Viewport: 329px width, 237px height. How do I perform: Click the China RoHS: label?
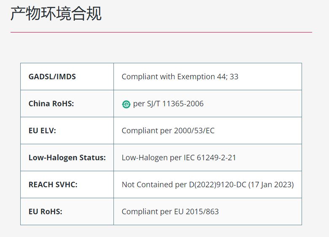tap(51, 104)
